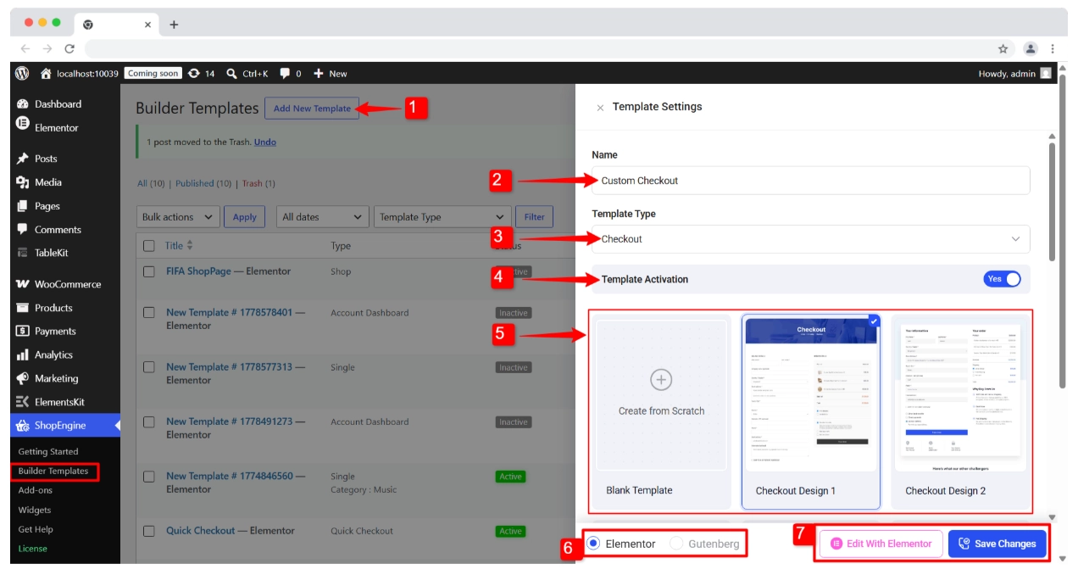The height and width of the screenshot is (575, 1078).
Task: Click Edit With Elementor button
Action: [x=881, y=544]
